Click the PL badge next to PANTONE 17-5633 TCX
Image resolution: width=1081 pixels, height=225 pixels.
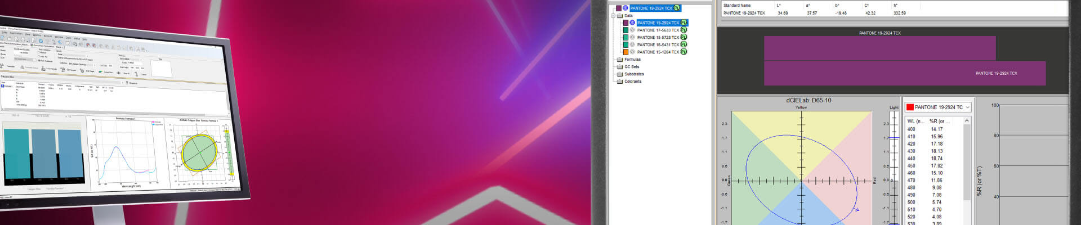click(x=684, y=30)
